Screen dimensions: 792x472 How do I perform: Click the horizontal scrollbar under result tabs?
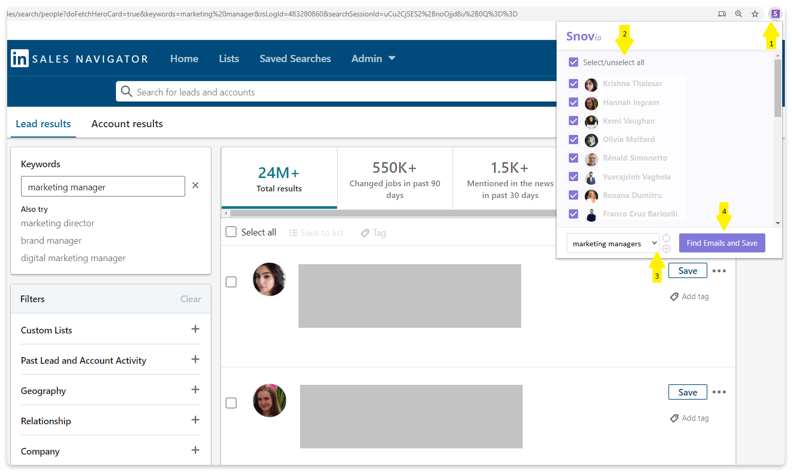pyautogui.click(x=393, y=213)
